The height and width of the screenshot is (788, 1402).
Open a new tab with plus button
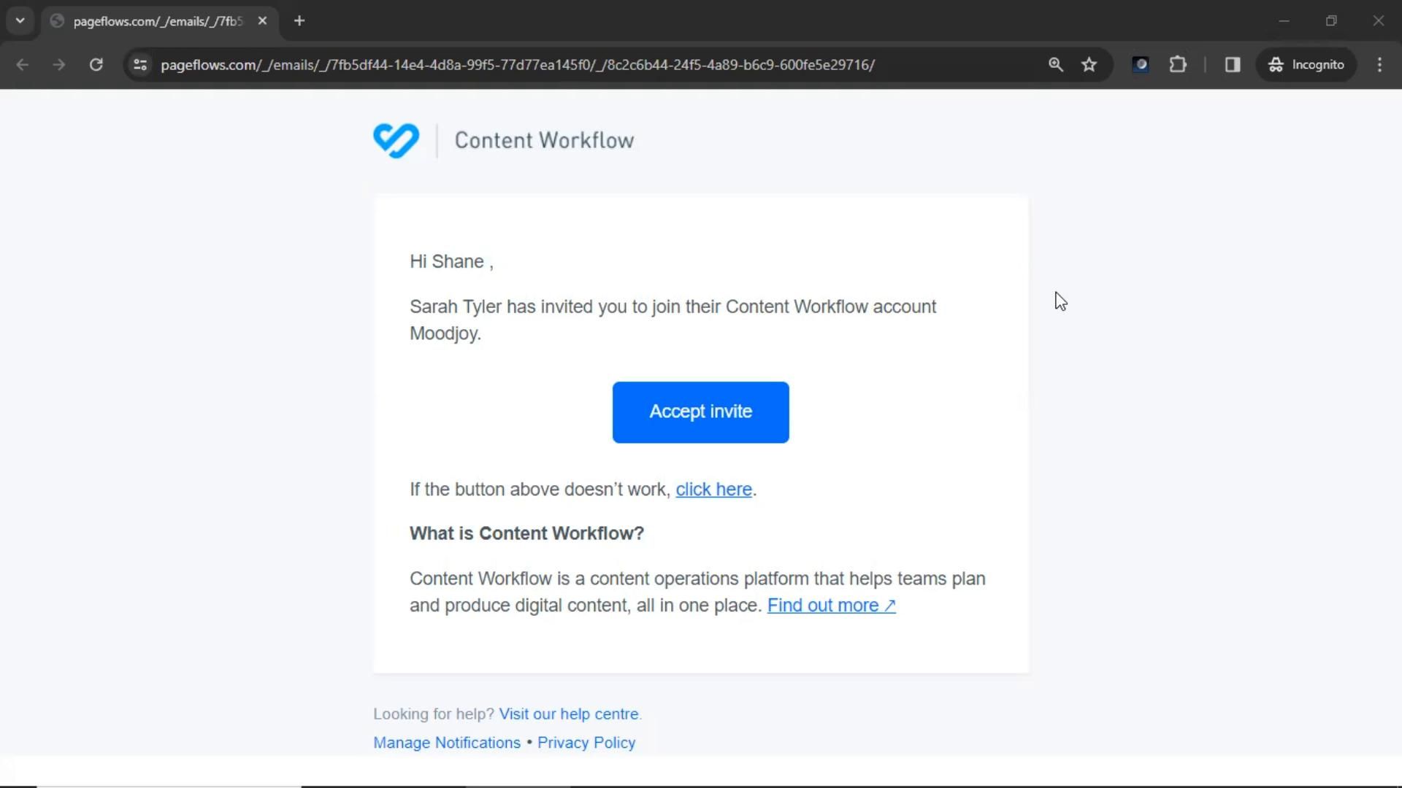[x=299, y=20]
